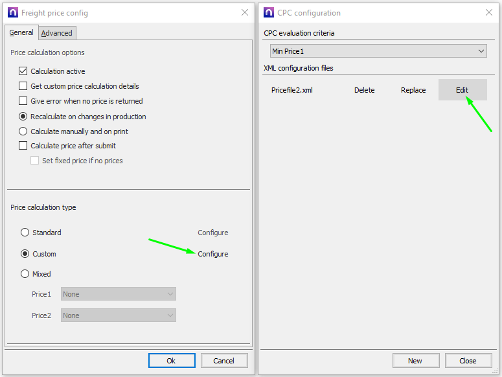Check Give error when no price is returned
This screenshot has width=502, height=377.
24,101
